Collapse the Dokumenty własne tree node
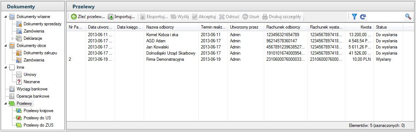Screen dimensions: 416x132 6,17
